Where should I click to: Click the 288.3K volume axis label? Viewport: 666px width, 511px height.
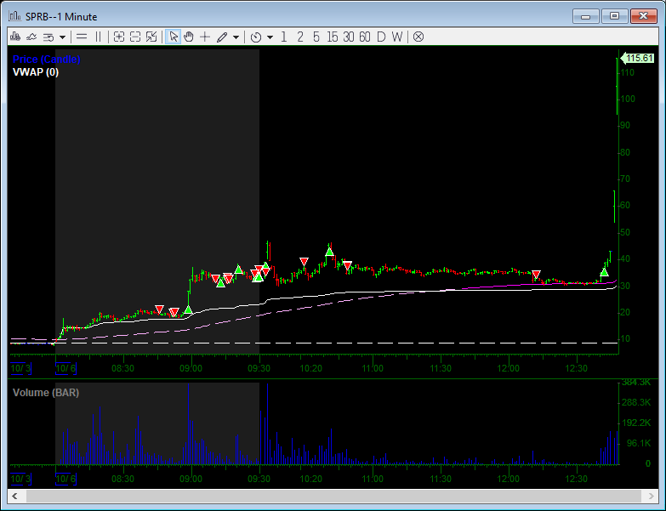pyautogui.click(x=636, y=402)
